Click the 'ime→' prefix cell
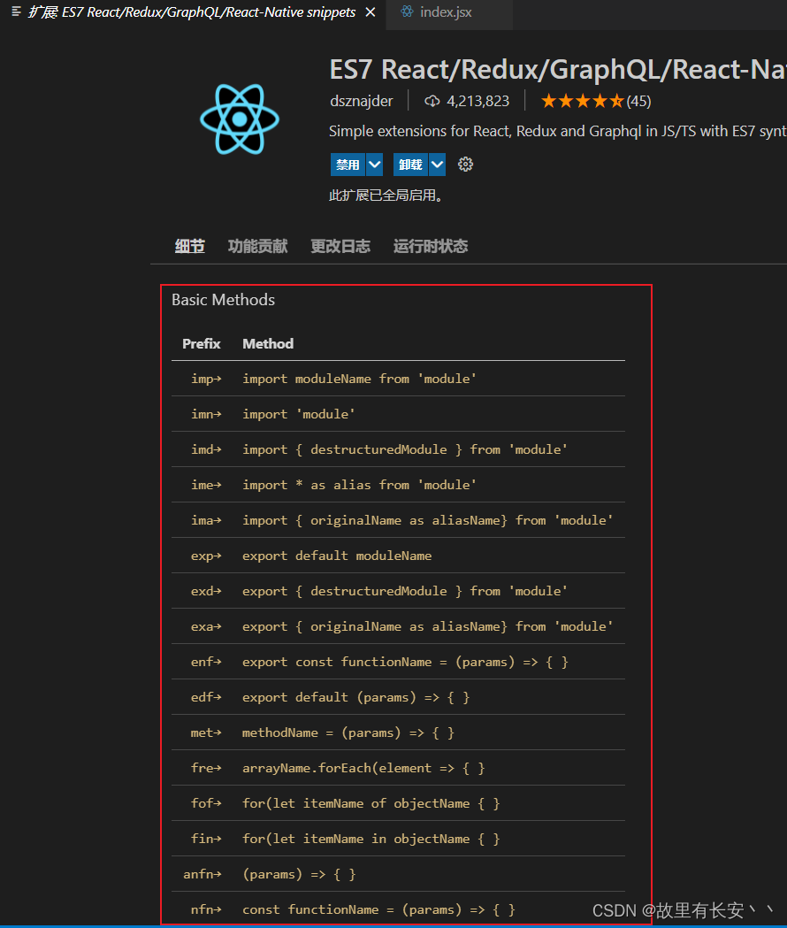The height and width of the screenshot is (928, 787). tap(206, 486)
